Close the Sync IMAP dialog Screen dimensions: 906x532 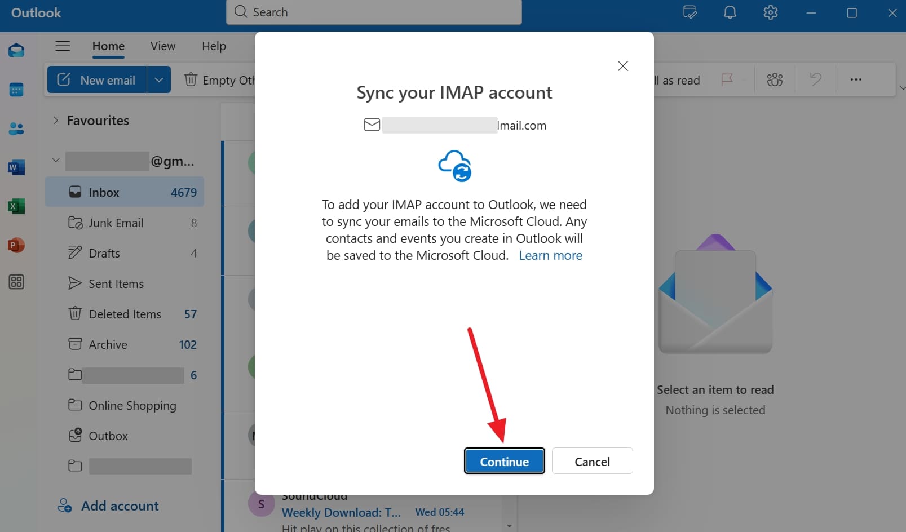click(623, 66)
